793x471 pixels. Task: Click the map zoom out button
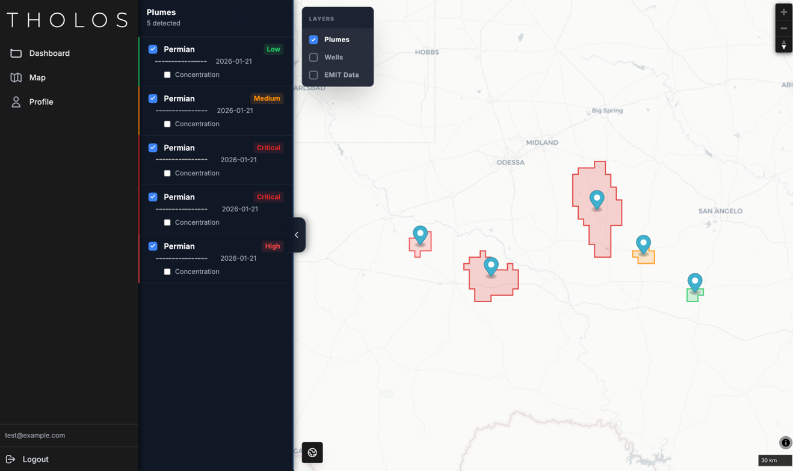(783, 28)
